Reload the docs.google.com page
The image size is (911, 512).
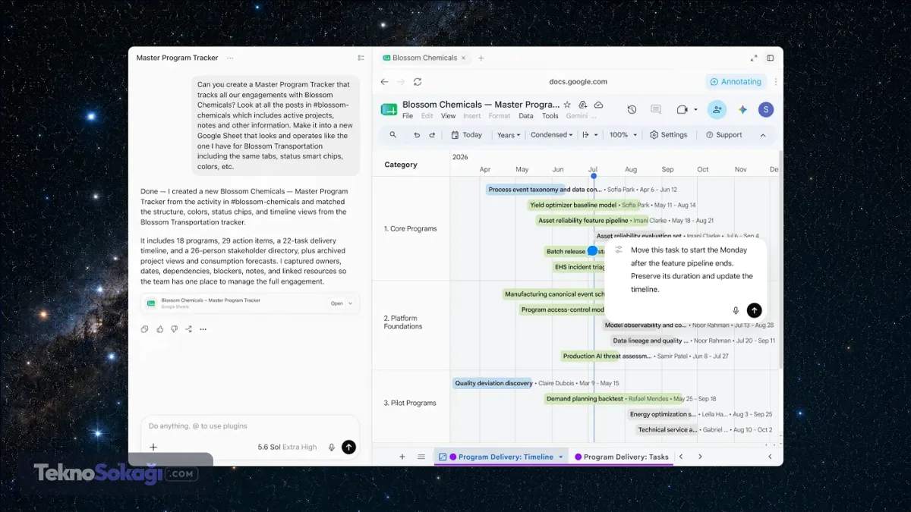click(x=418, y=82)
